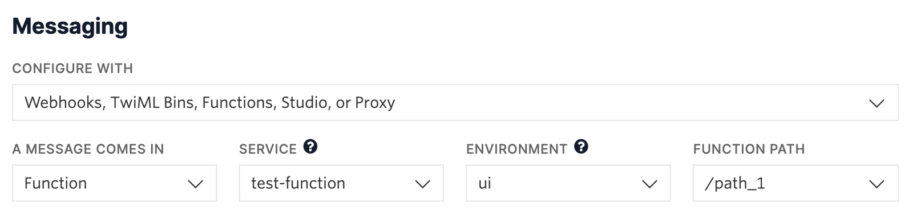Click chevron in the ui environment field
The image size is (913, 218).
[649, 184]
